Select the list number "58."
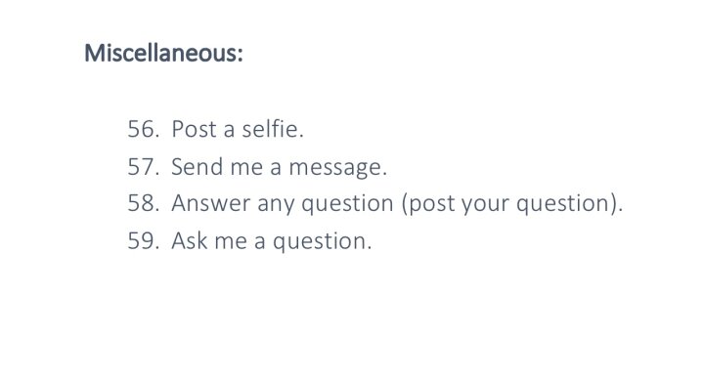The image size is (704, 378). point(144,203)
